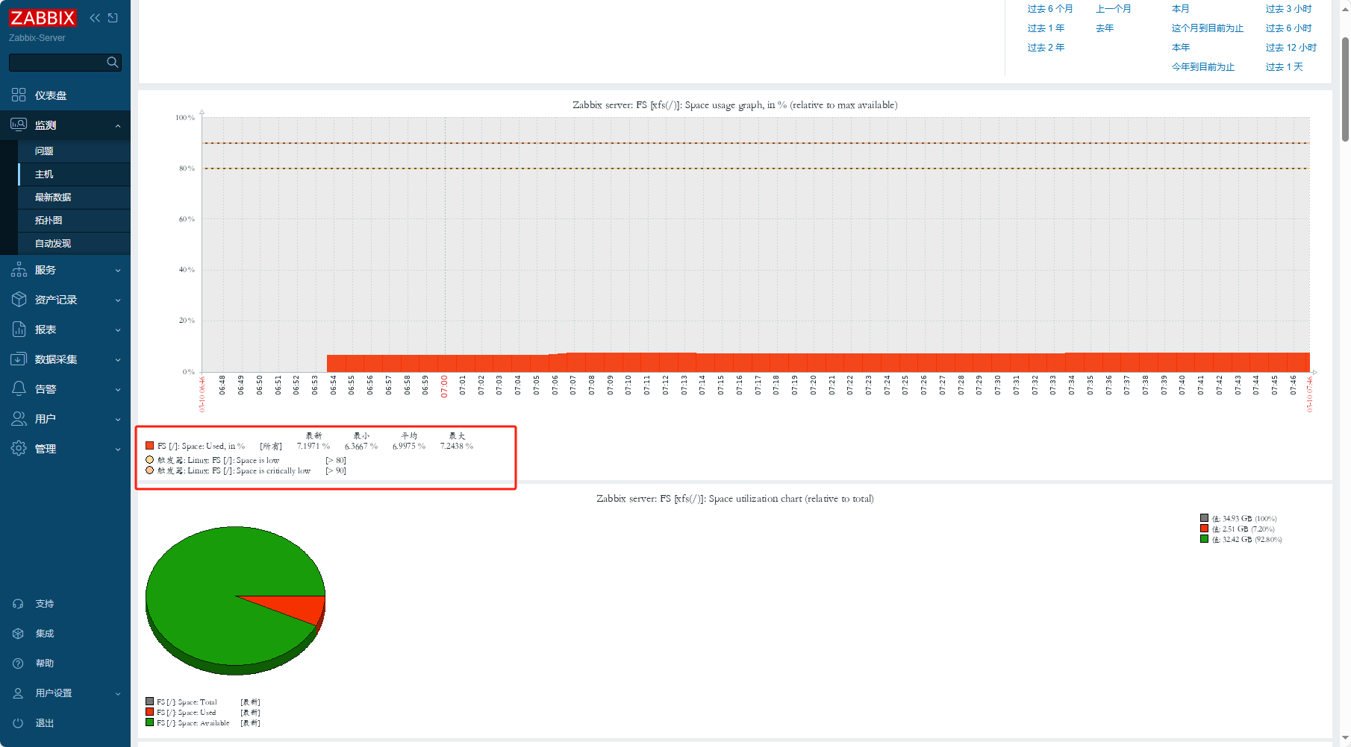Pick the 本年 time range
Viewport: 1351px width, 747px height.
pyautogui.click(x=1180, y=48)
